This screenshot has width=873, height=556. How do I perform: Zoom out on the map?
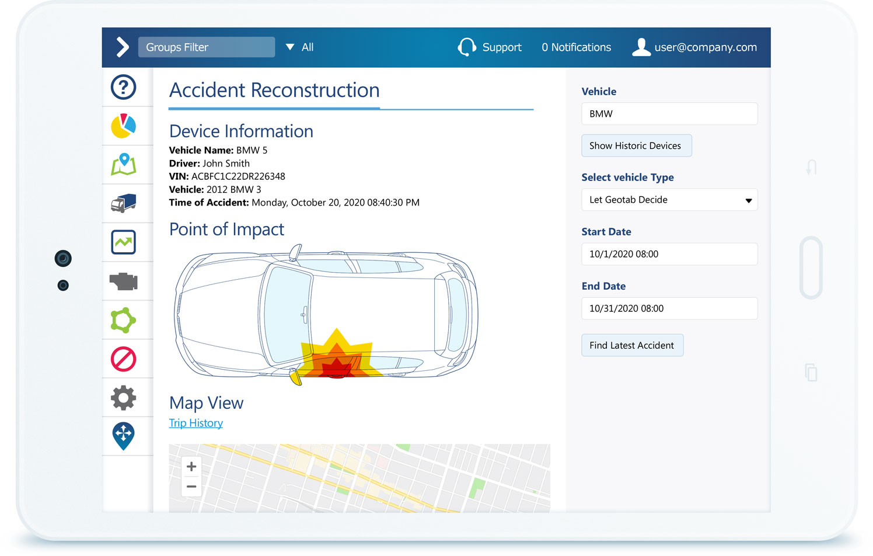coord(191,487)
